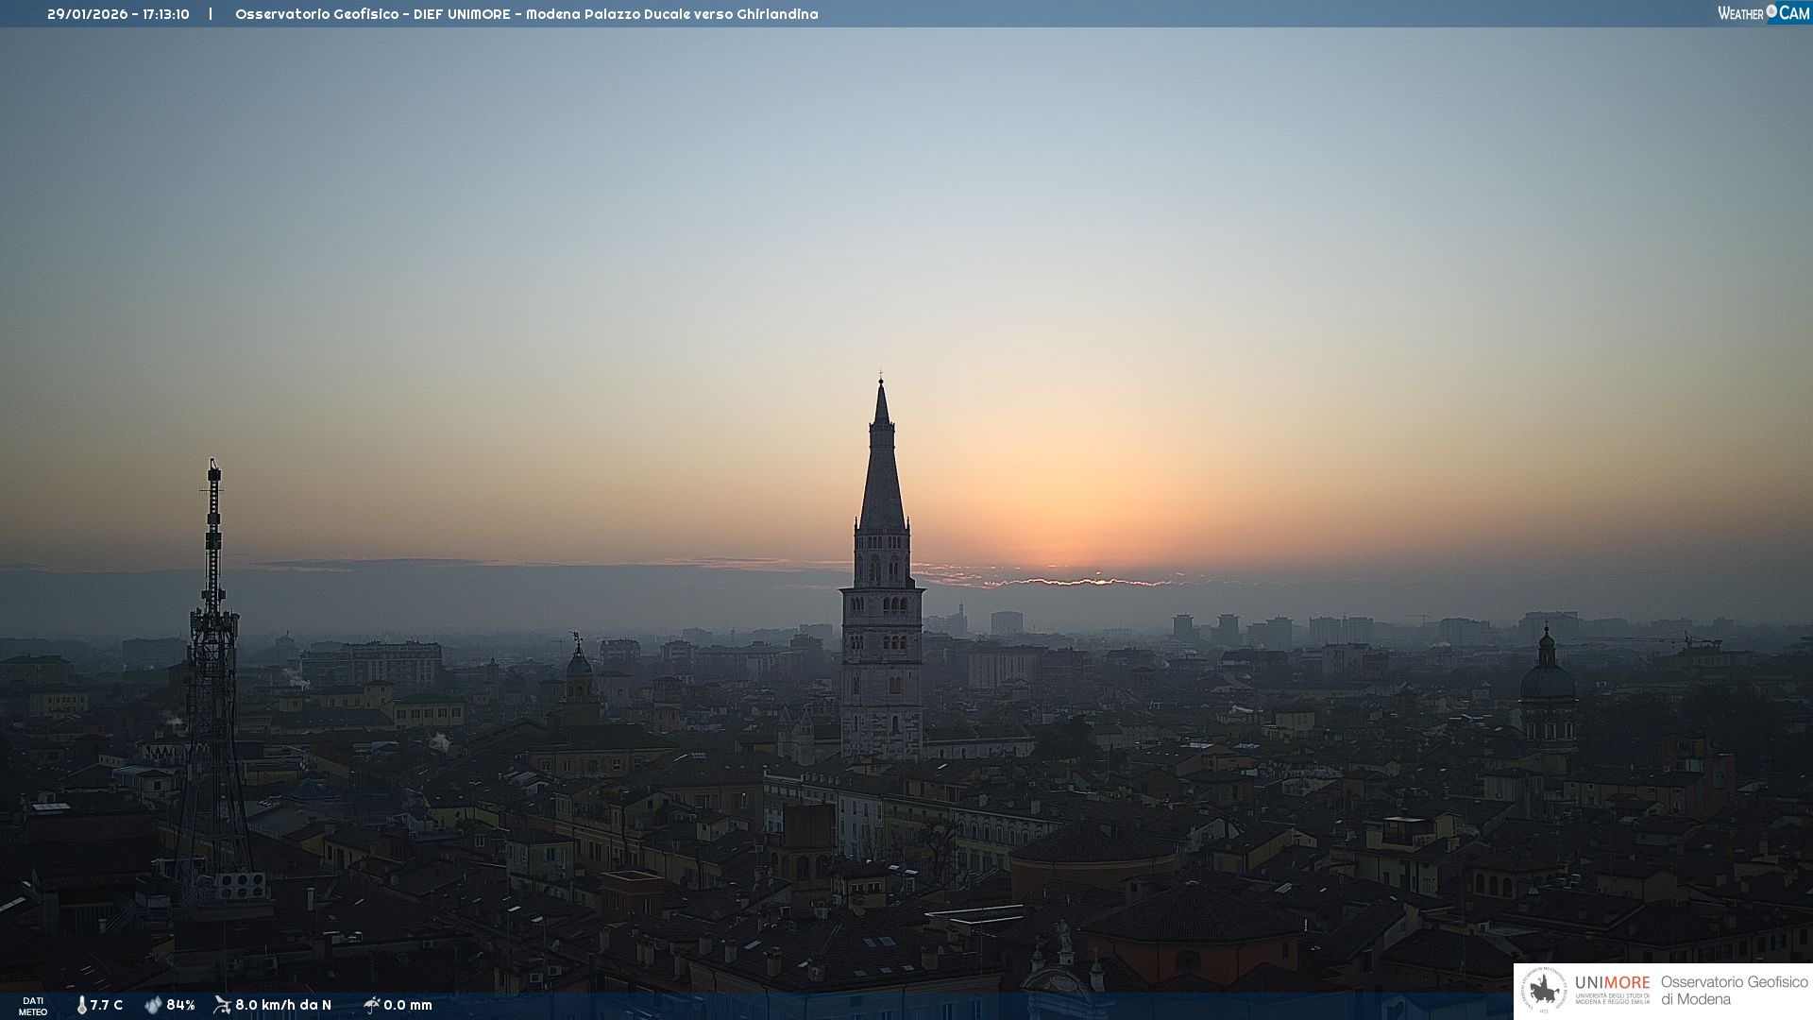This screenshot has width=1813, height=1020.
Task: Click the 84% humidity value
Action: pos(180,1005)
